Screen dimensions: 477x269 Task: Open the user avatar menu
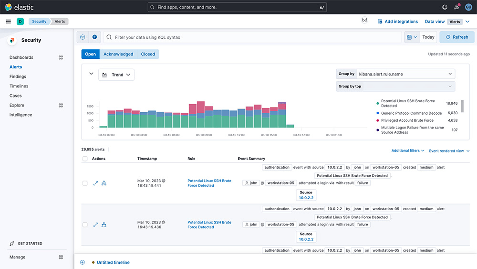(x=468, y=7)
